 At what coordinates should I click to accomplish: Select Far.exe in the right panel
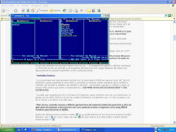[65, 27]
